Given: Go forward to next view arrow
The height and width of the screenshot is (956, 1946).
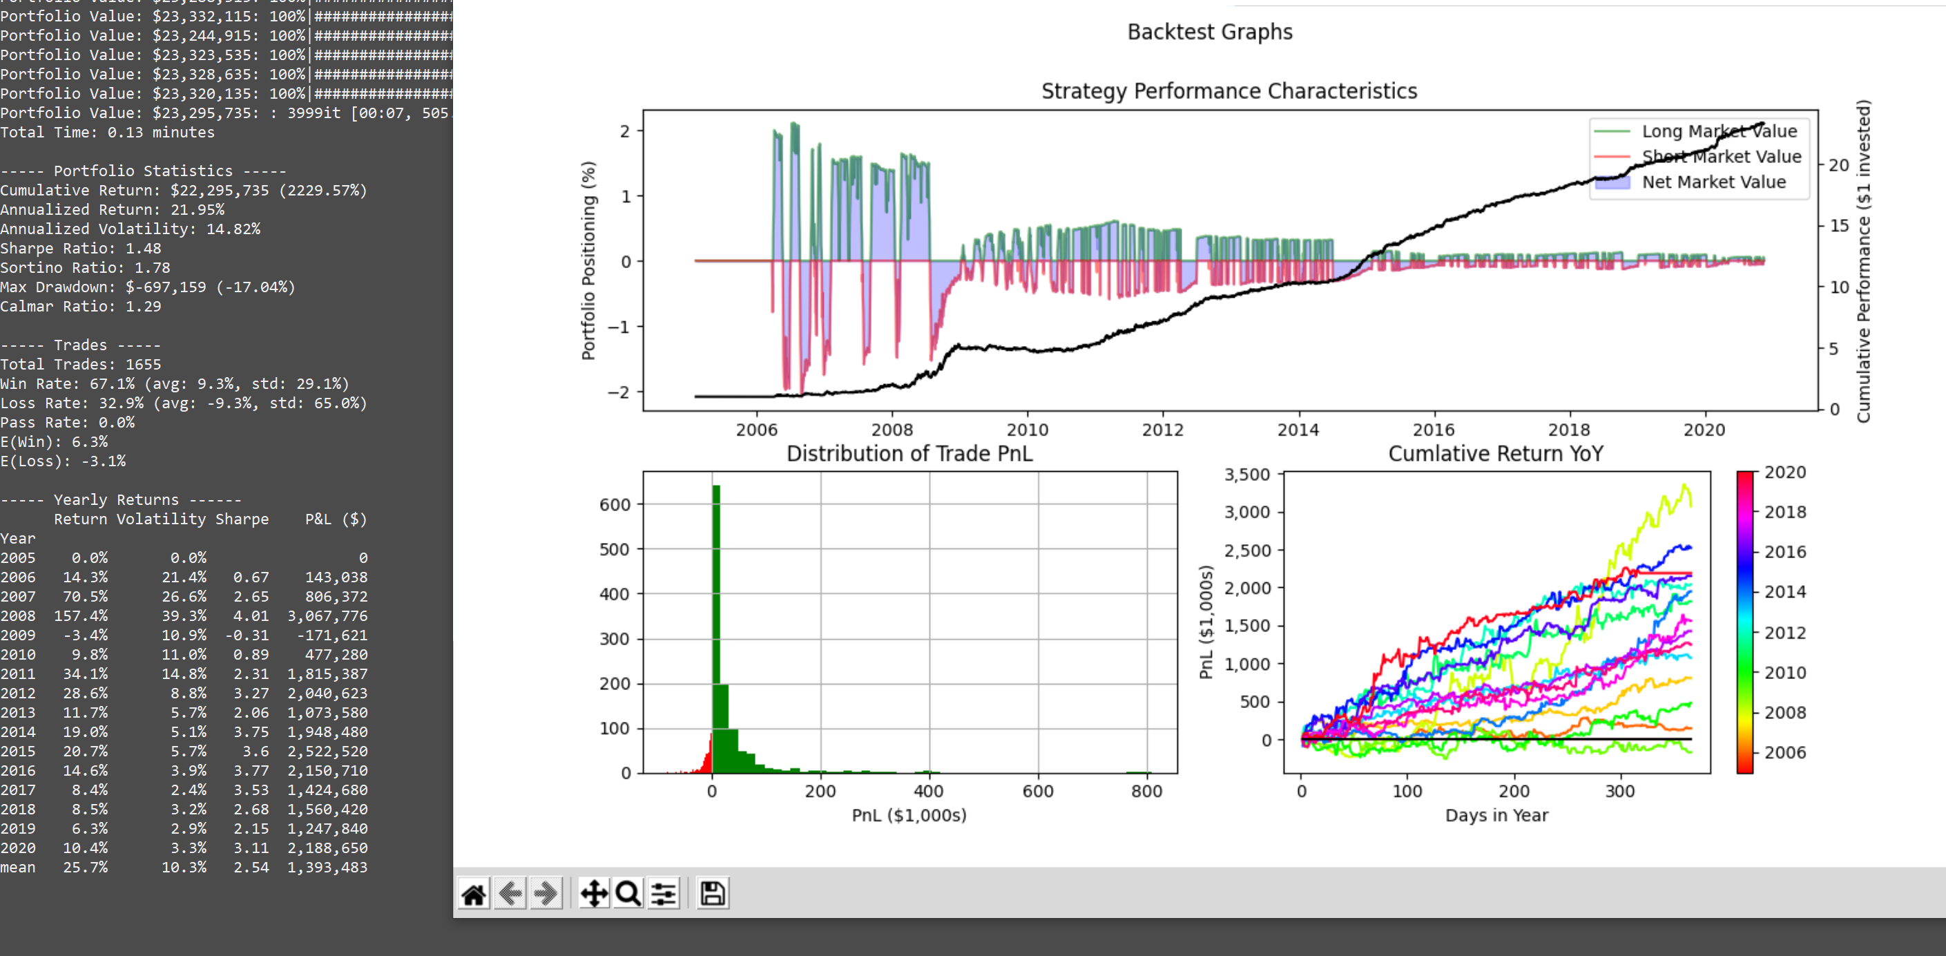Looking at the screenshot, I should pos(546,894).
